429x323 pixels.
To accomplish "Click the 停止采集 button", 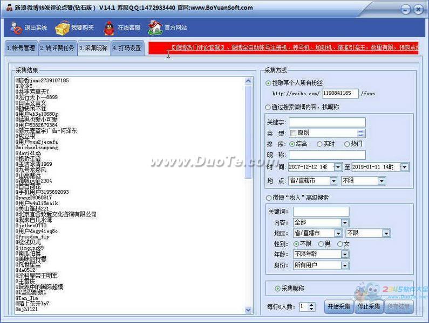I will (369, 307).
